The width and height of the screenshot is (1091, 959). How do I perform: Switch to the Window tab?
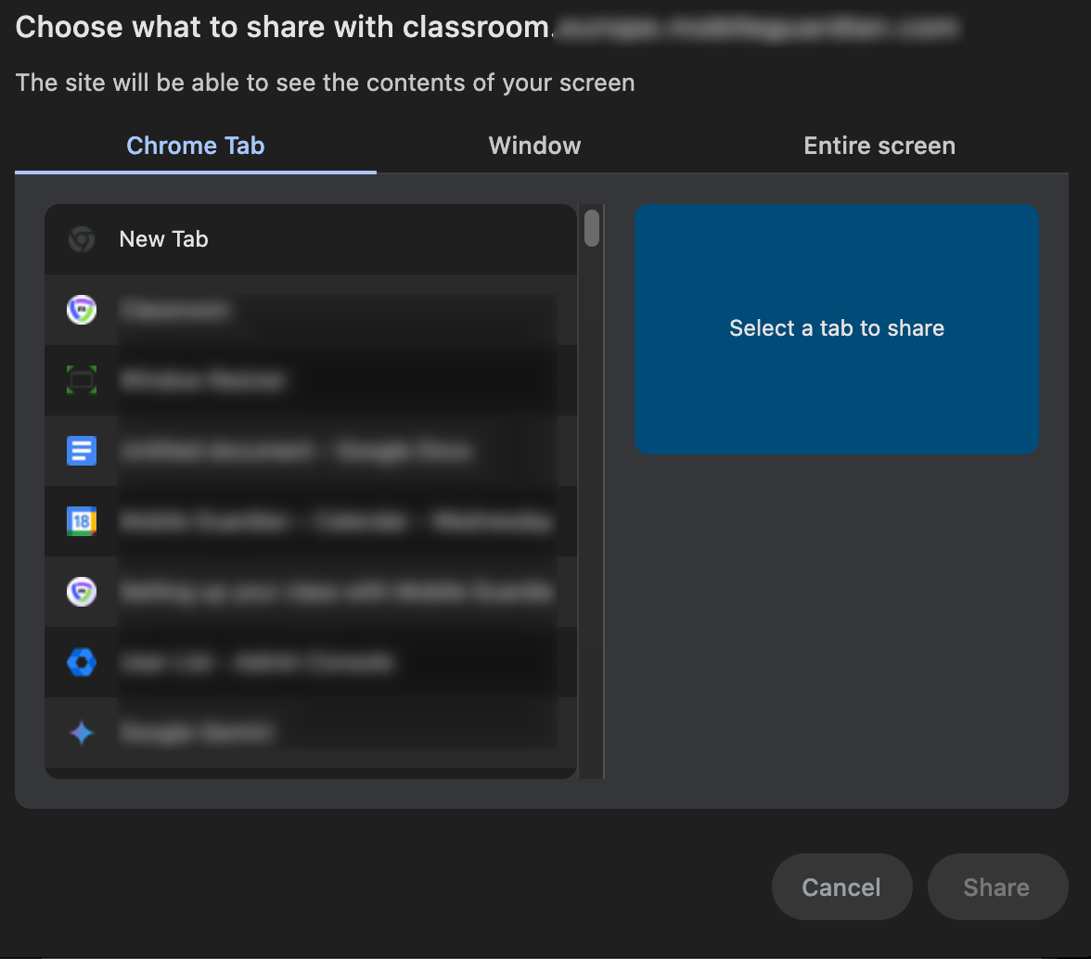[534, 146]
